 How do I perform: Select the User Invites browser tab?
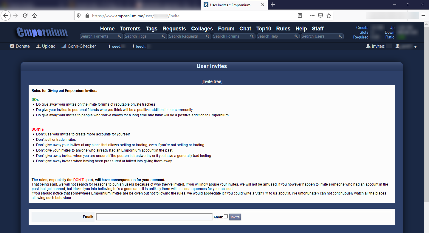tap(234, 5)
